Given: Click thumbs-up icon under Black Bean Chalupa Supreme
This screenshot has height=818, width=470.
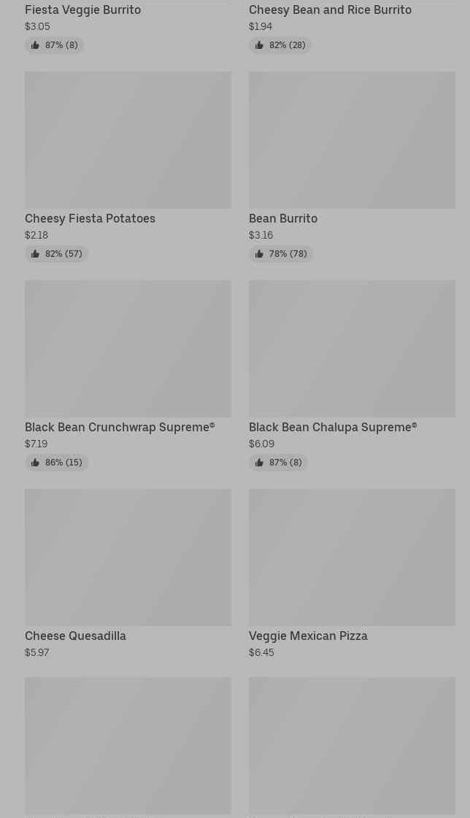Looking at the screenshot, I should click(259, 463).
